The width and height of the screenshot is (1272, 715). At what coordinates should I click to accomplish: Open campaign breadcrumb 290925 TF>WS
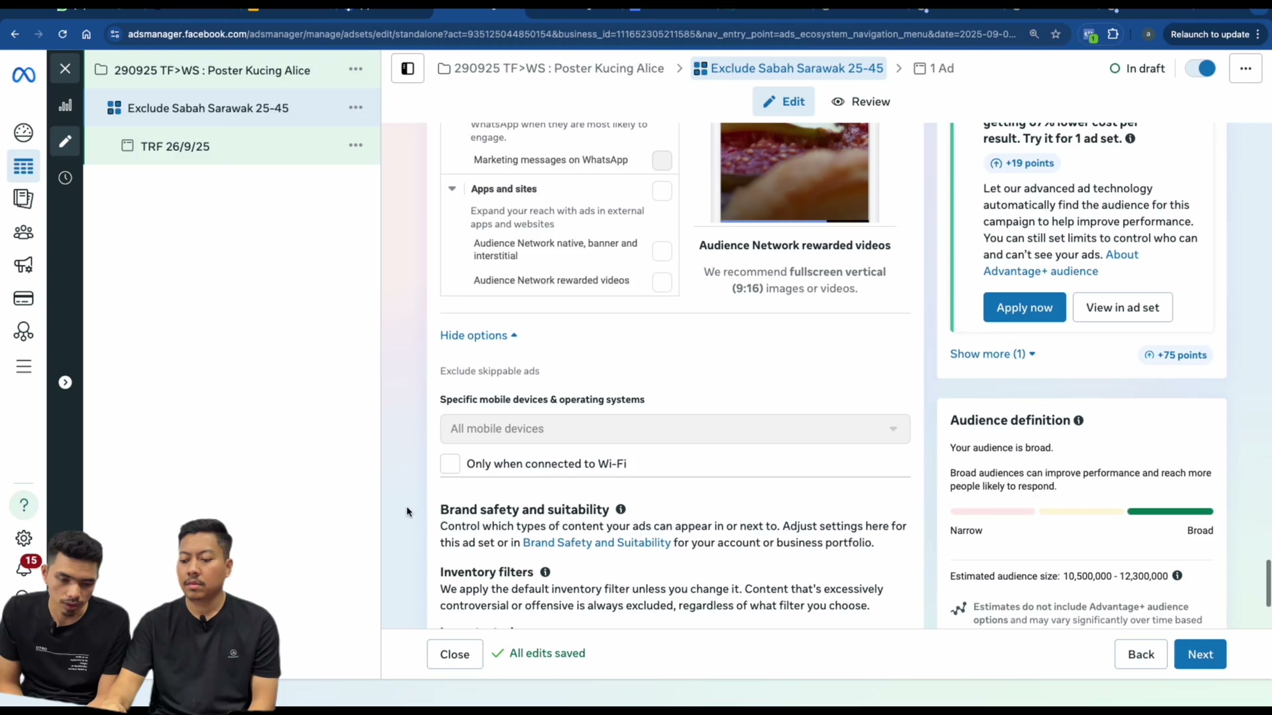551,68
